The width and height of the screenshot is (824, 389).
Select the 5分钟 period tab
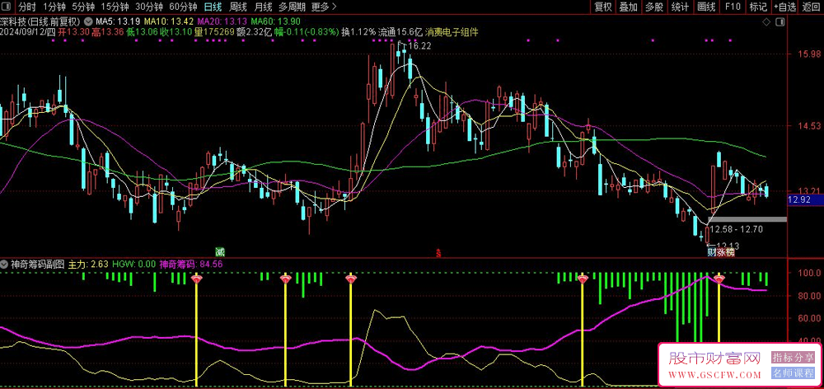point(83,7)
